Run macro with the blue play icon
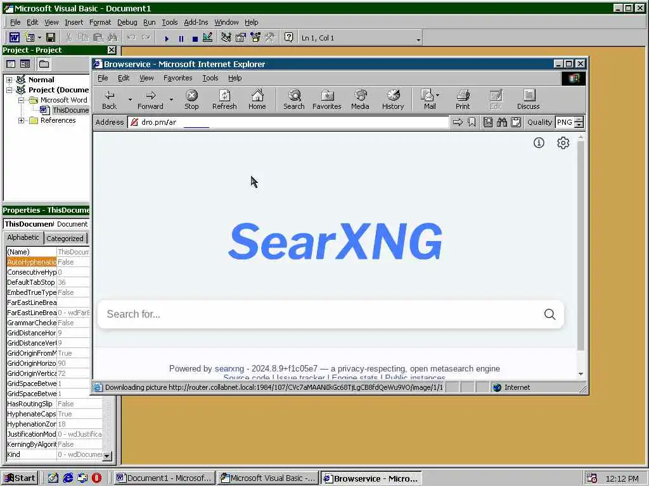 click(167, 39)
